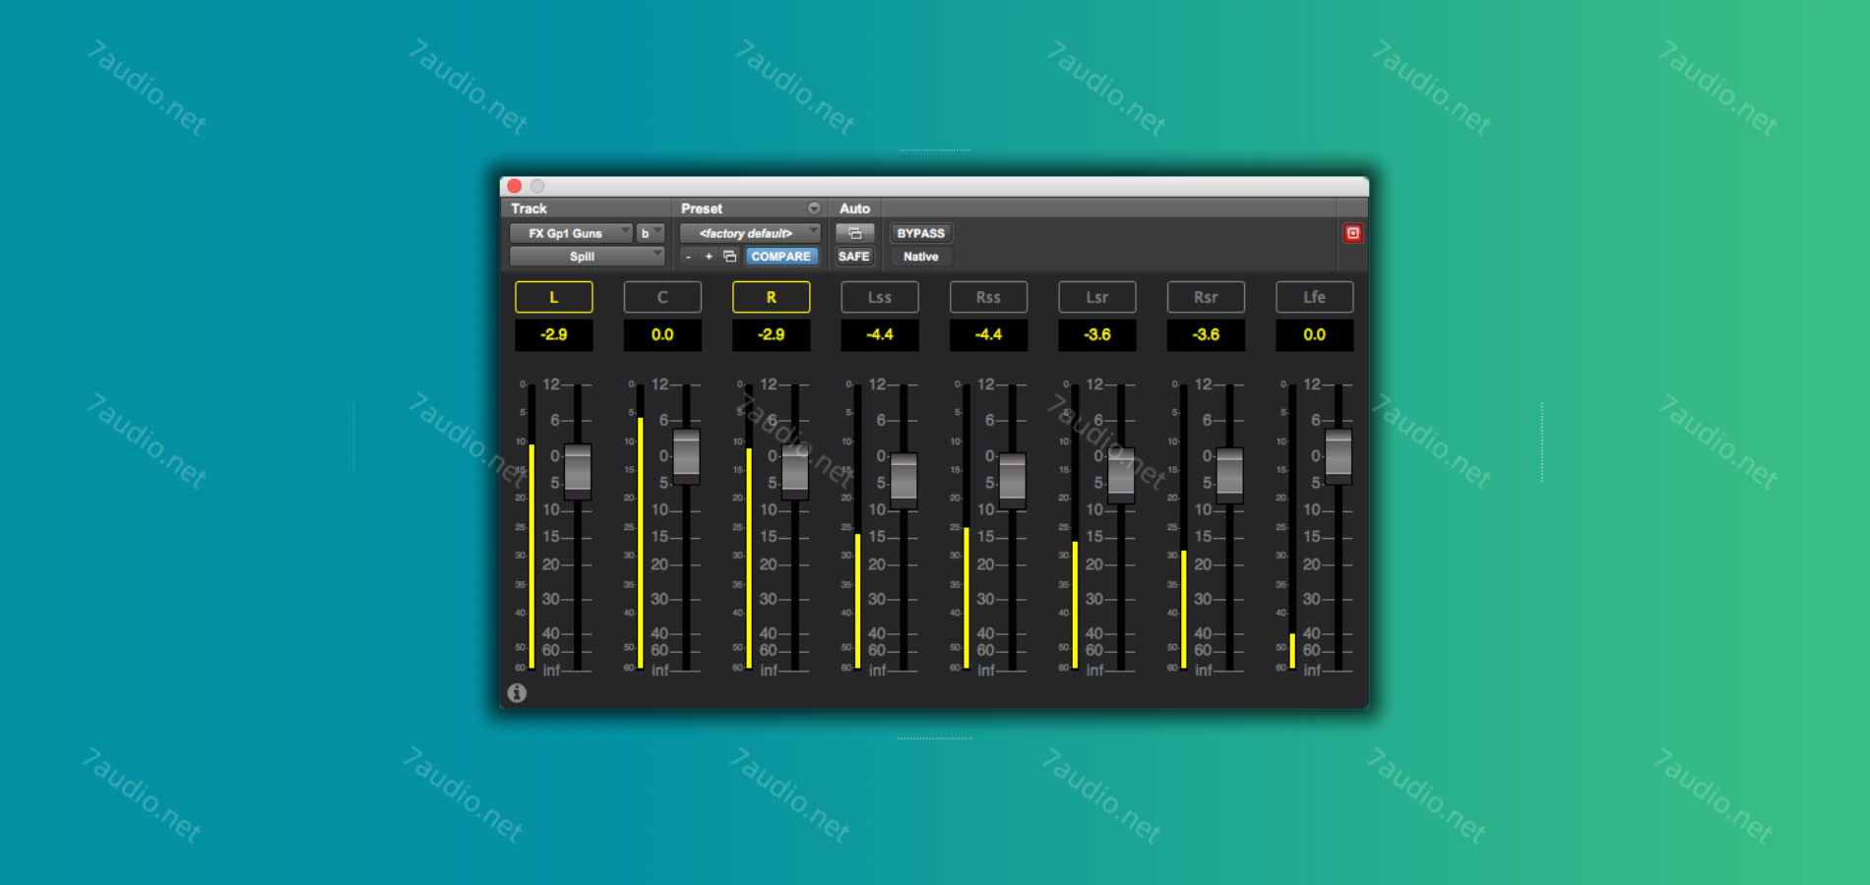The height and width of the screenshot is (885, 1870).
Task: Toggle the R channel button
Action: click(x=772, y=297)
